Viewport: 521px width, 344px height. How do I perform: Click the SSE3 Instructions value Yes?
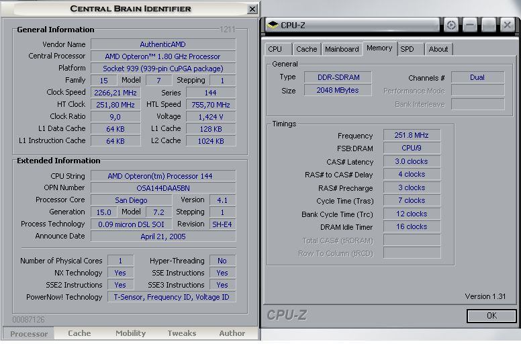pos(222,285)
